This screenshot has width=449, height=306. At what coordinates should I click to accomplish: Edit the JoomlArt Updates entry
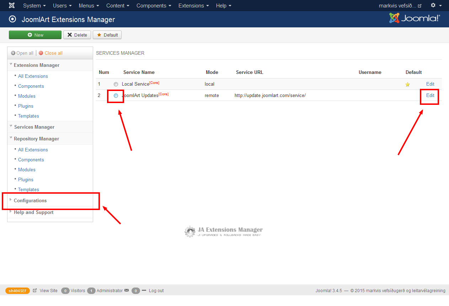coord(430,95)
